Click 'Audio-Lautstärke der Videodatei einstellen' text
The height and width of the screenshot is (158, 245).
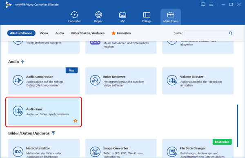(x=201, y=83)
